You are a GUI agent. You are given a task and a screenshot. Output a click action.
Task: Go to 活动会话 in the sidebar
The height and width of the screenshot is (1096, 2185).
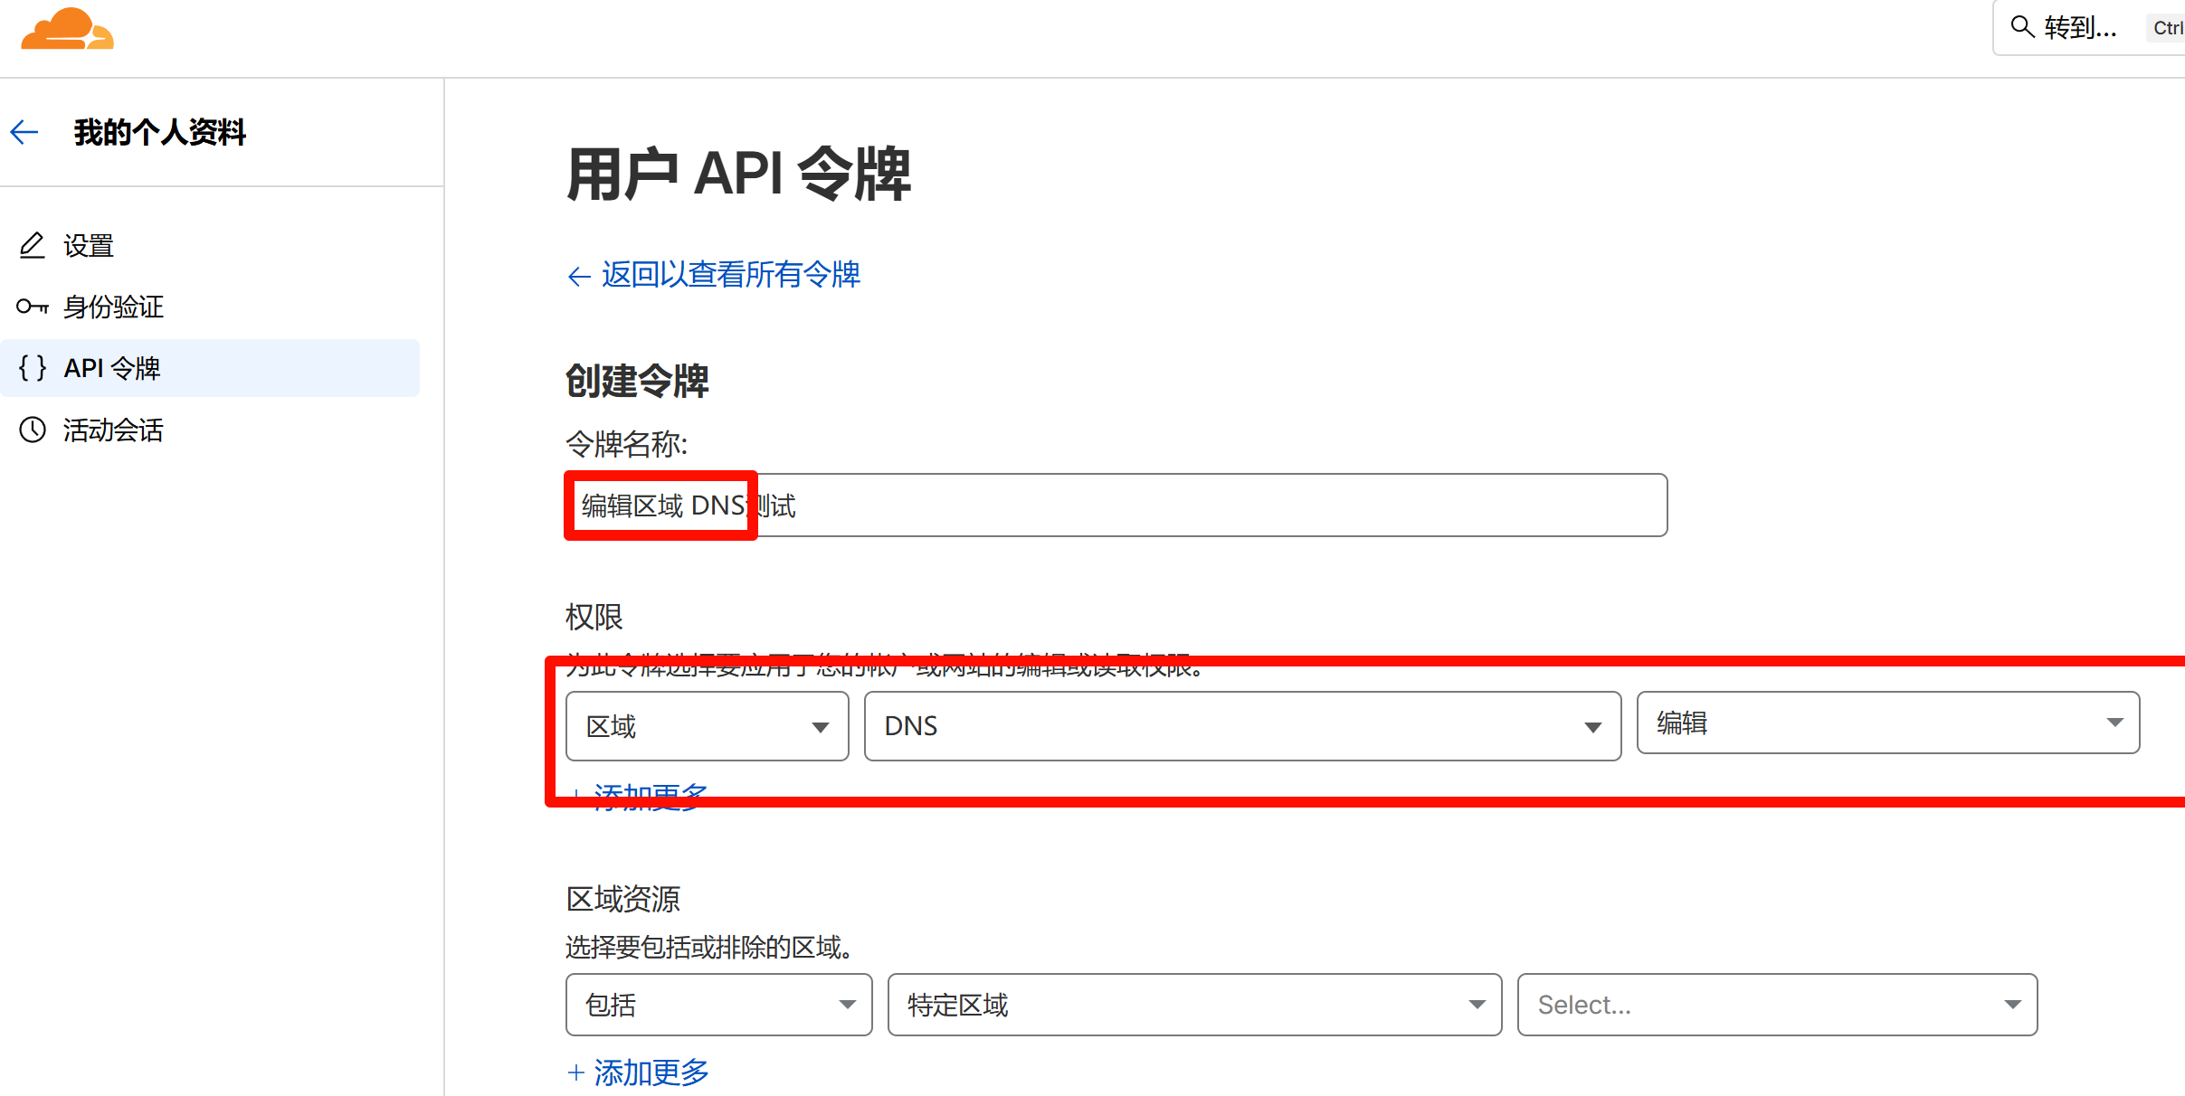pyautogui.click(x=113, y=430)
